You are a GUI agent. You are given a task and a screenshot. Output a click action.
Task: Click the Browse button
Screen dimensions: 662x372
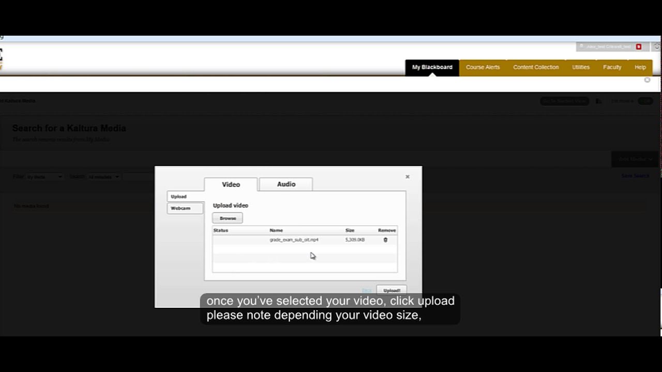pyautogui.click(x=228, y=218)
